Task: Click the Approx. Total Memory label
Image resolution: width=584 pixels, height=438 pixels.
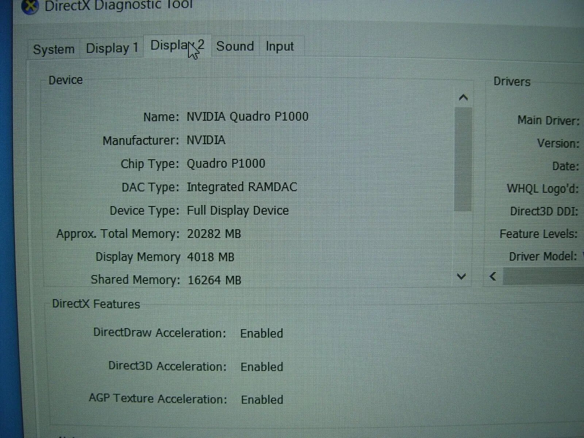Action: click(x=118, y=234)
